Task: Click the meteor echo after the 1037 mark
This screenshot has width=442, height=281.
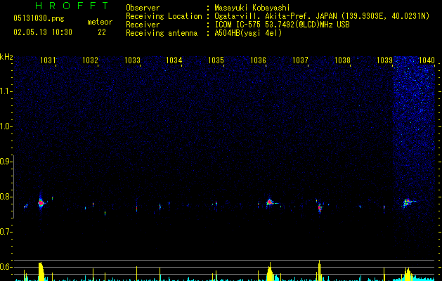Action: point(320,208)
